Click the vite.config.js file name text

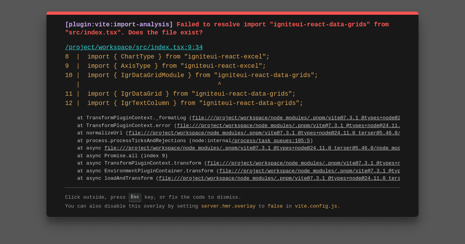pyautogui.click(x=316, y=206)
